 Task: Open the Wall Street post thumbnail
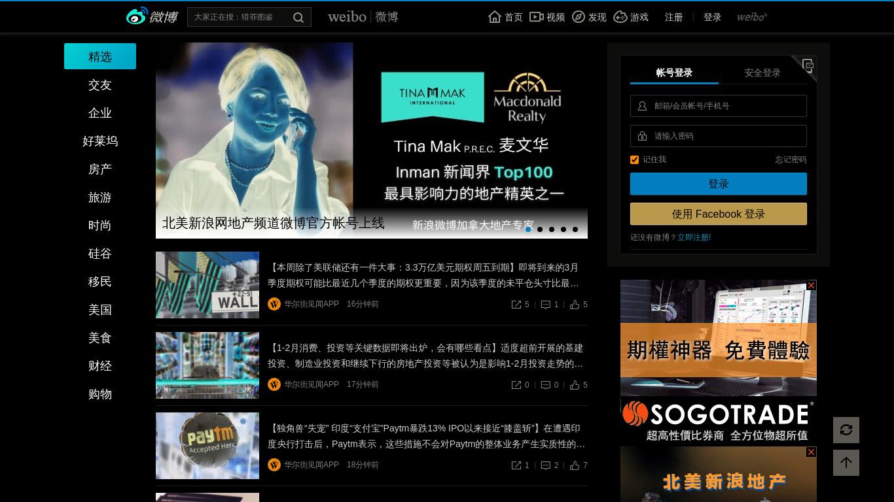pyautogui.click(x=207, y=285)
